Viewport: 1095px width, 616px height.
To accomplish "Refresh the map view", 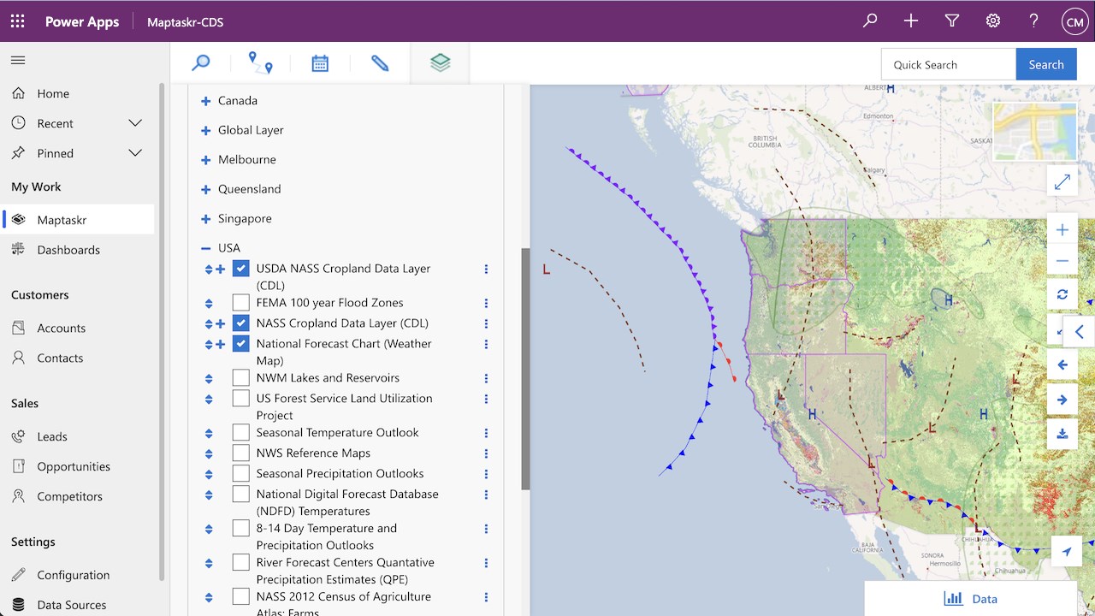I will point(1062,294).
